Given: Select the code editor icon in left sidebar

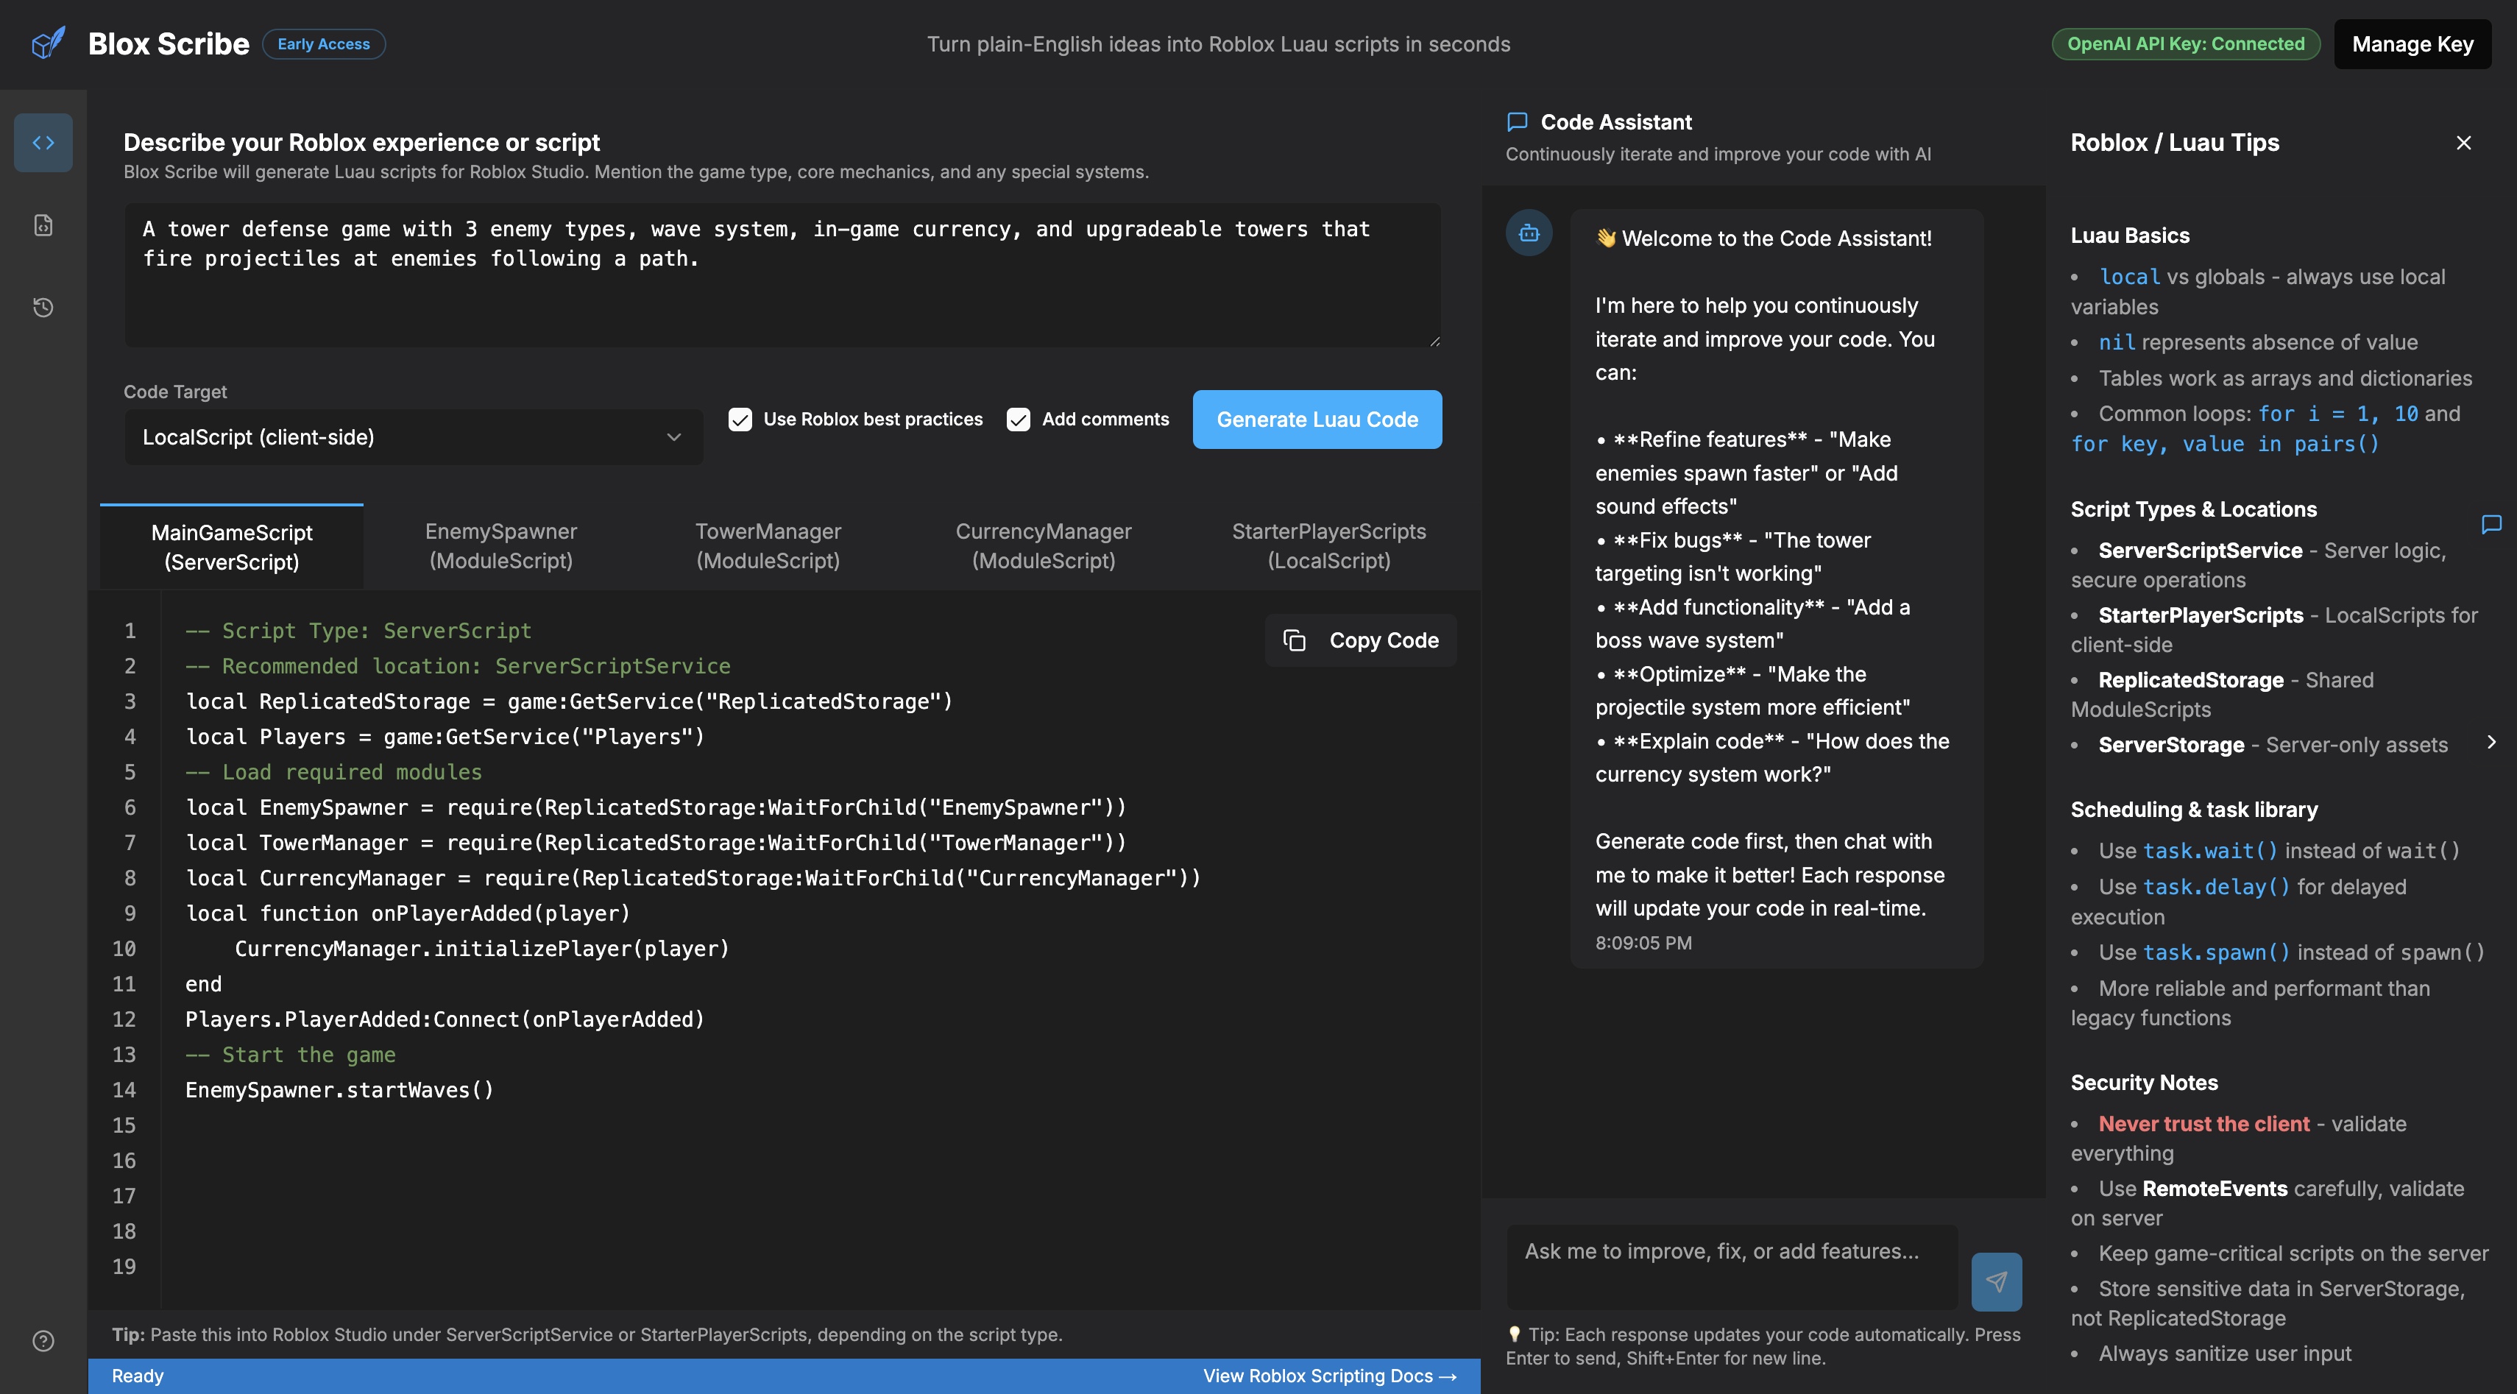Looking at the screenshot, I should click(43, 141).
